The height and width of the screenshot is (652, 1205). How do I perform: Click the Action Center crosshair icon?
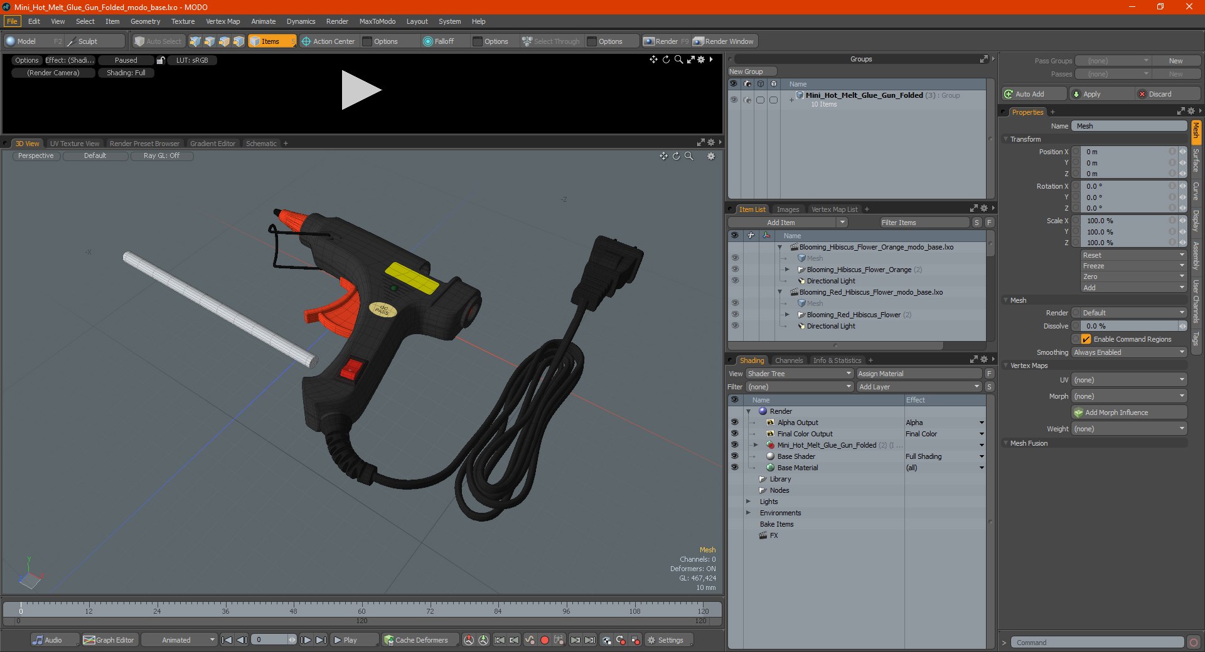click(306, 41)
